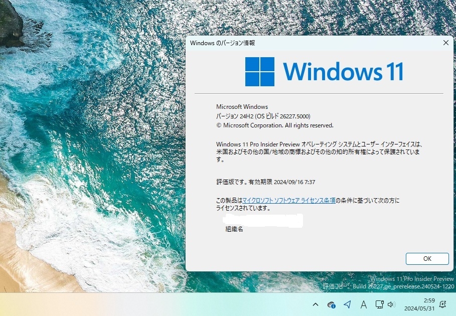Click the 'Windows のバージョン情報' title bar text
The height and width of the screenshot is (316, 456).
(x=222, y=43)
